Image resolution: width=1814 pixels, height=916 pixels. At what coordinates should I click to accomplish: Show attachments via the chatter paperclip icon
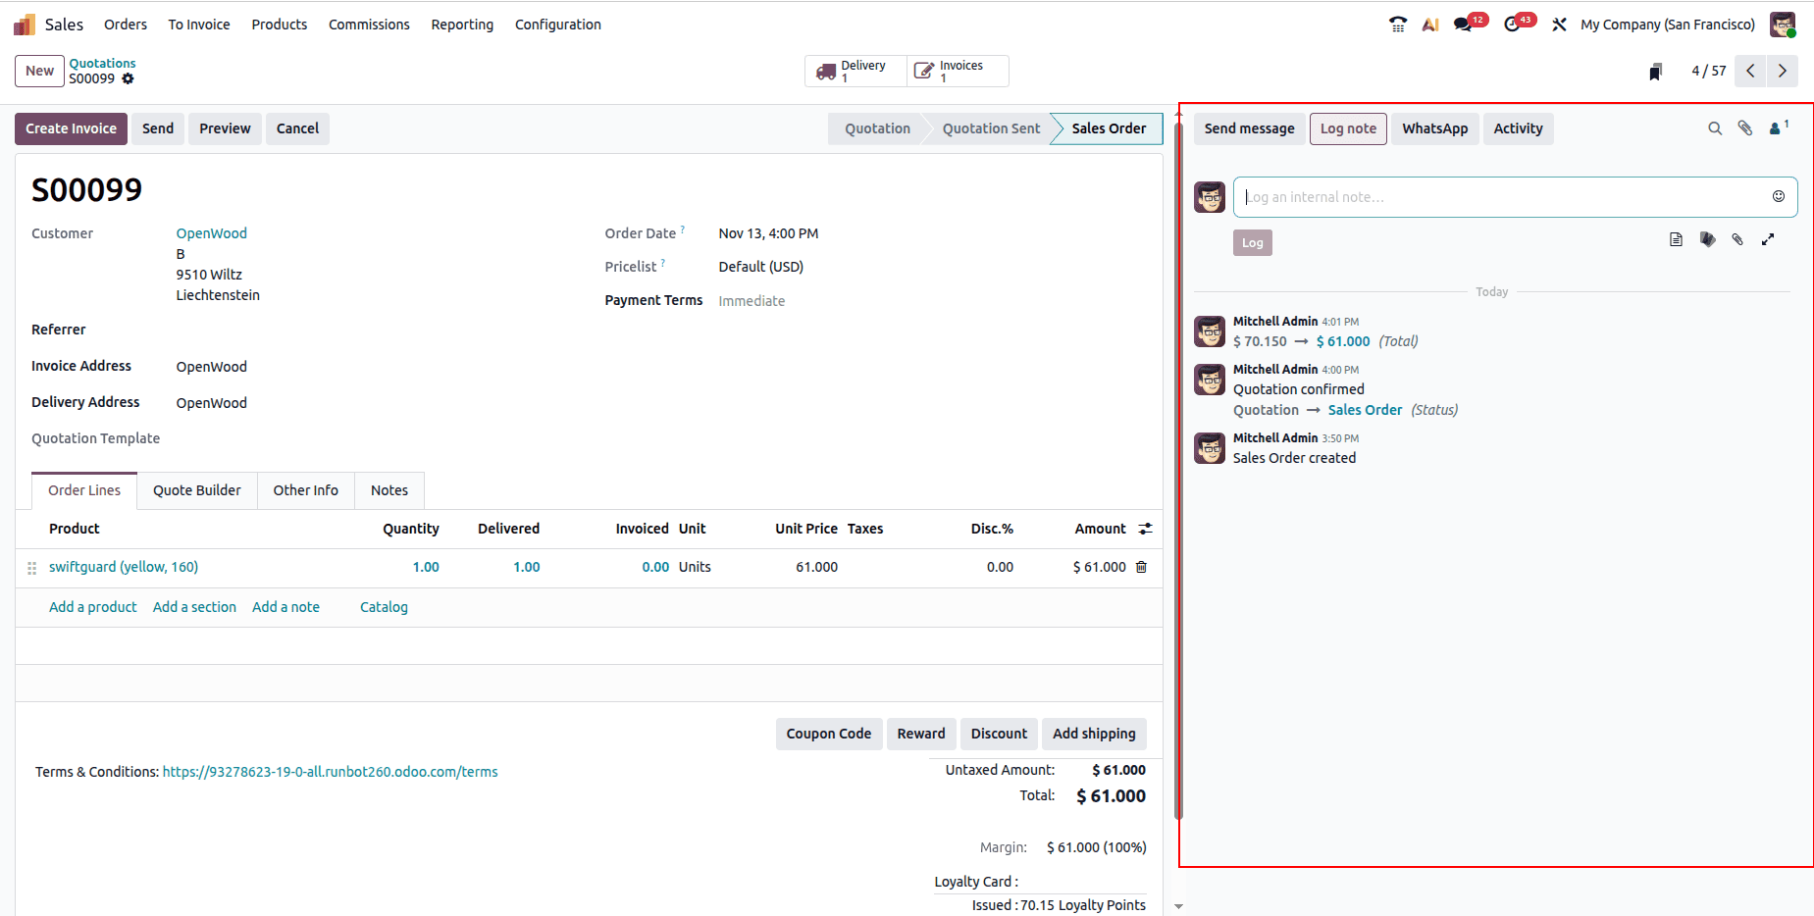pyautogui.click(x=1745, y=127)
